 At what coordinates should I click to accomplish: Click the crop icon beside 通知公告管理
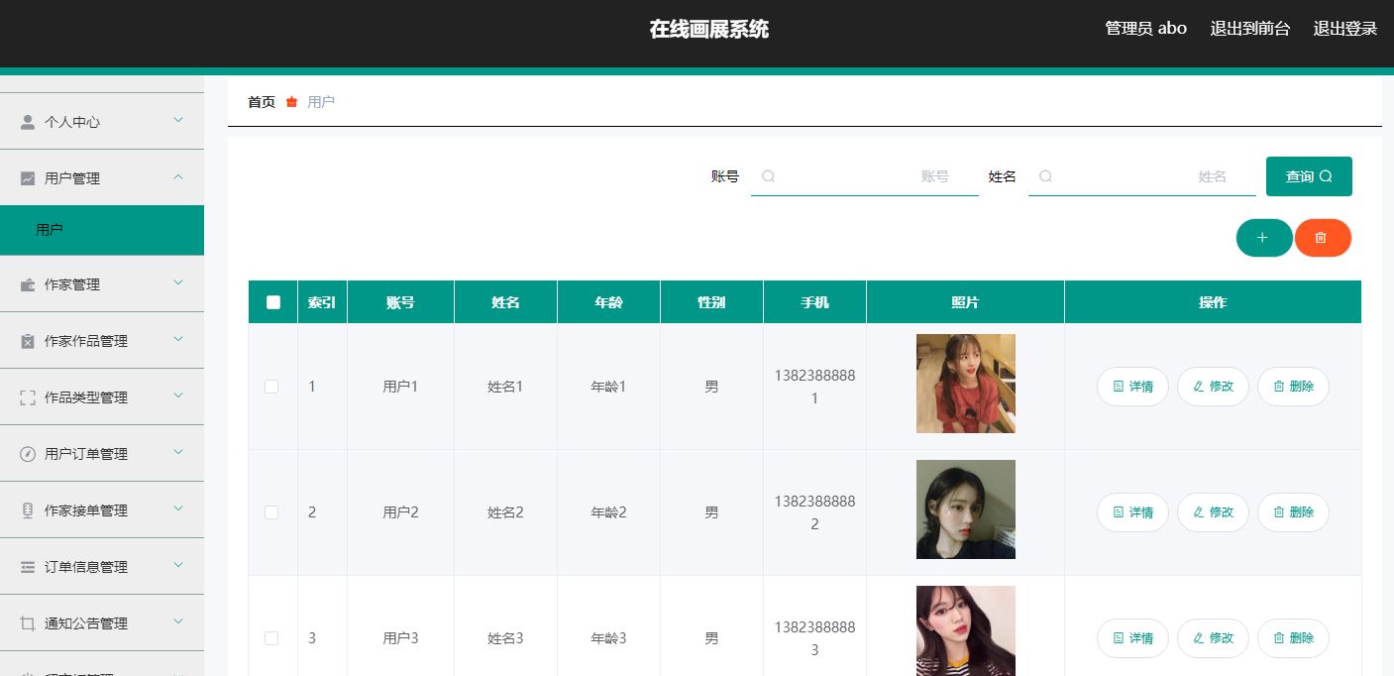pyautogui.click(x=28, y=623)
